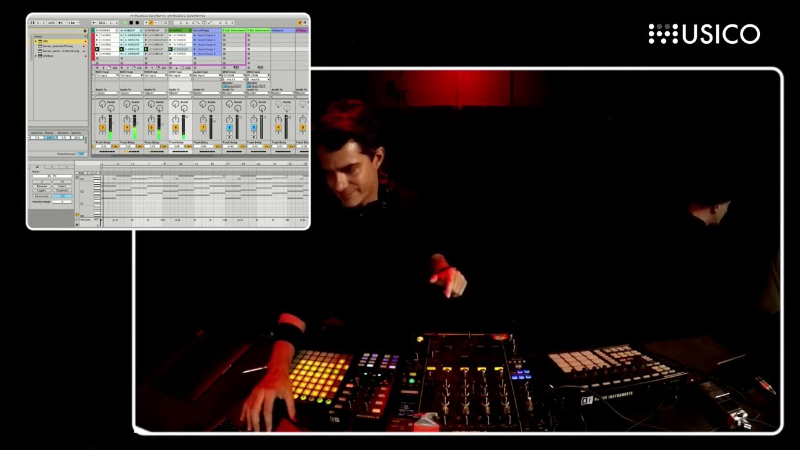
Task: Solo track 5 with its S button
Action: click(151, 132)
